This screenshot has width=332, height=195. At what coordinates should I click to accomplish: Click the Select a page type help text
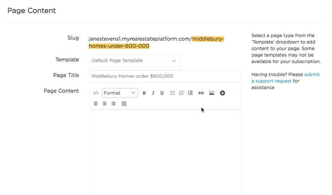(x=286, y=48)
